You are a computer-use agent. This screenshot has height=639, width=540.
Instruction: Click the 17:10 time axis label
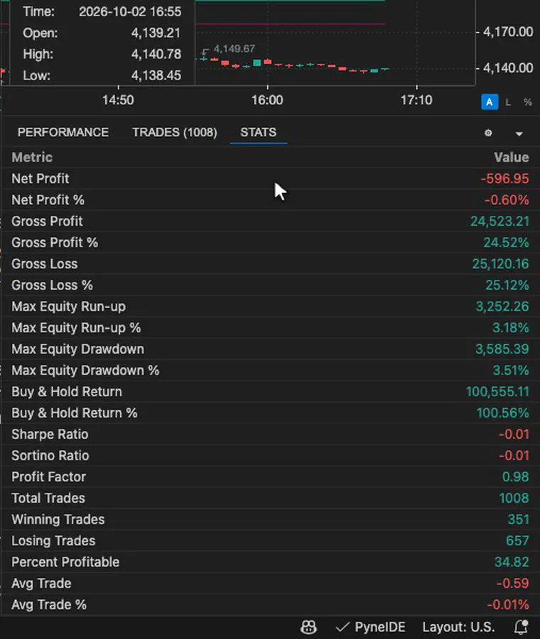(416, 100)
